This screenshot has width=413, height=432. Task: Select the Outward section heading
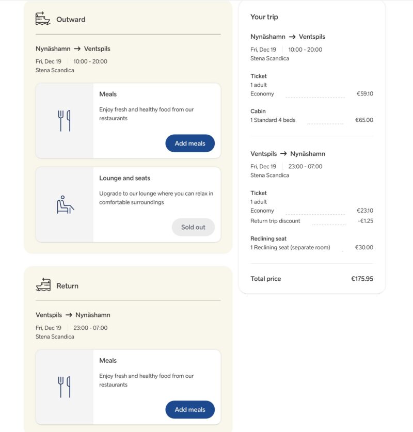coord(71,20)
